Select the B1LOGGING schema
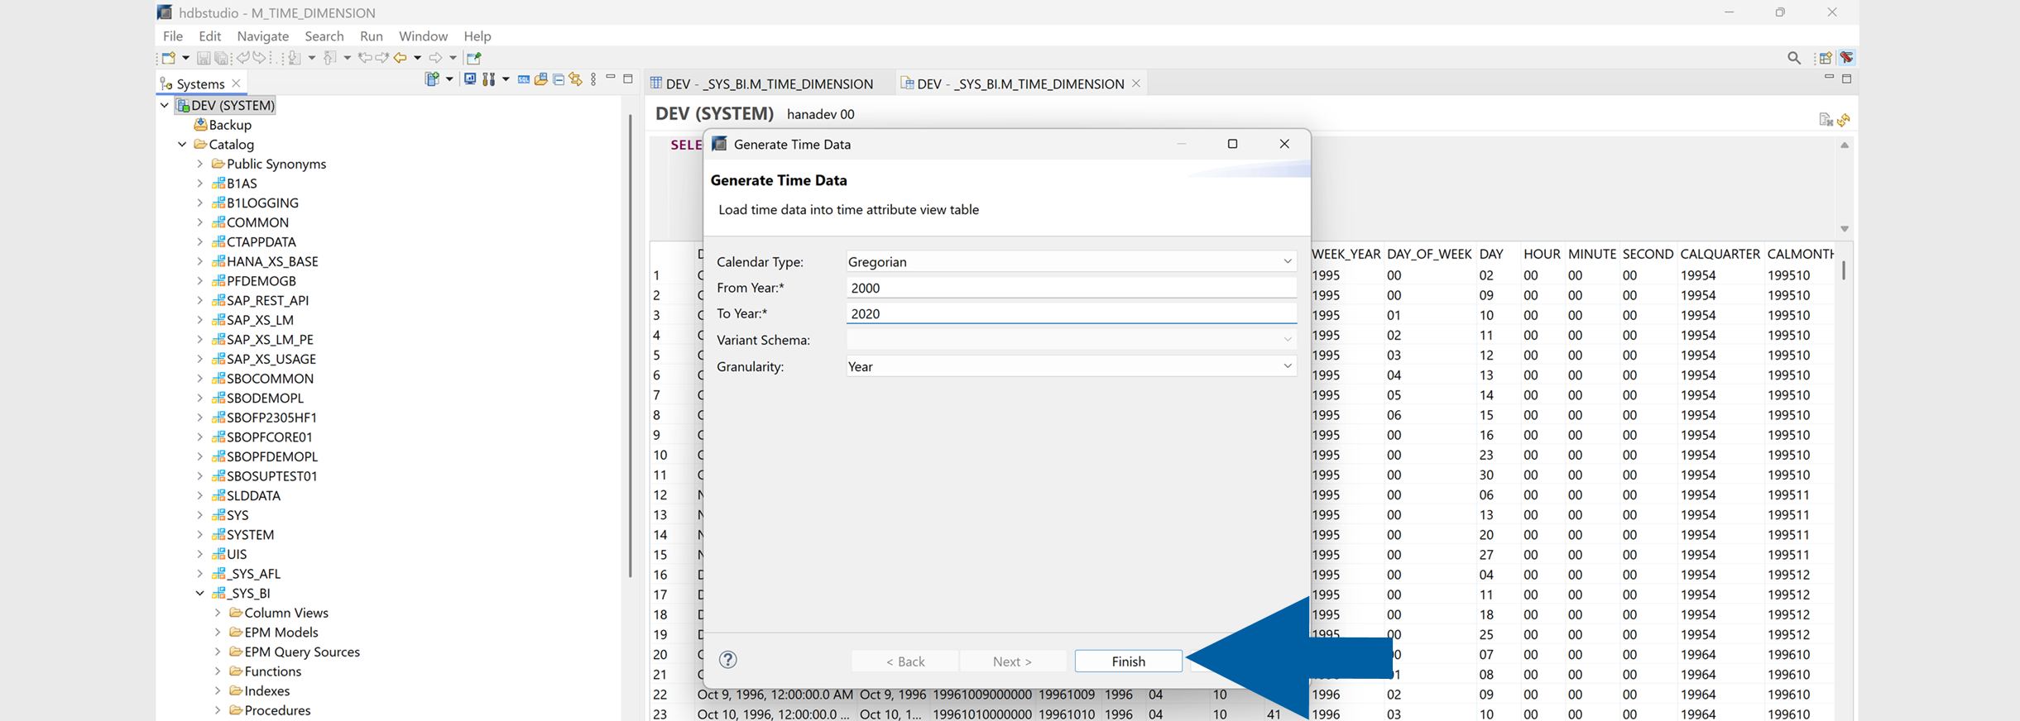This screenshot has height=721, width=2020. coord(256,203)
